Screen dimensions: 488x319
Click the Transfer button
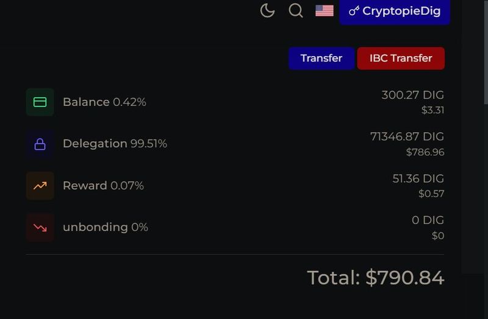321,58
